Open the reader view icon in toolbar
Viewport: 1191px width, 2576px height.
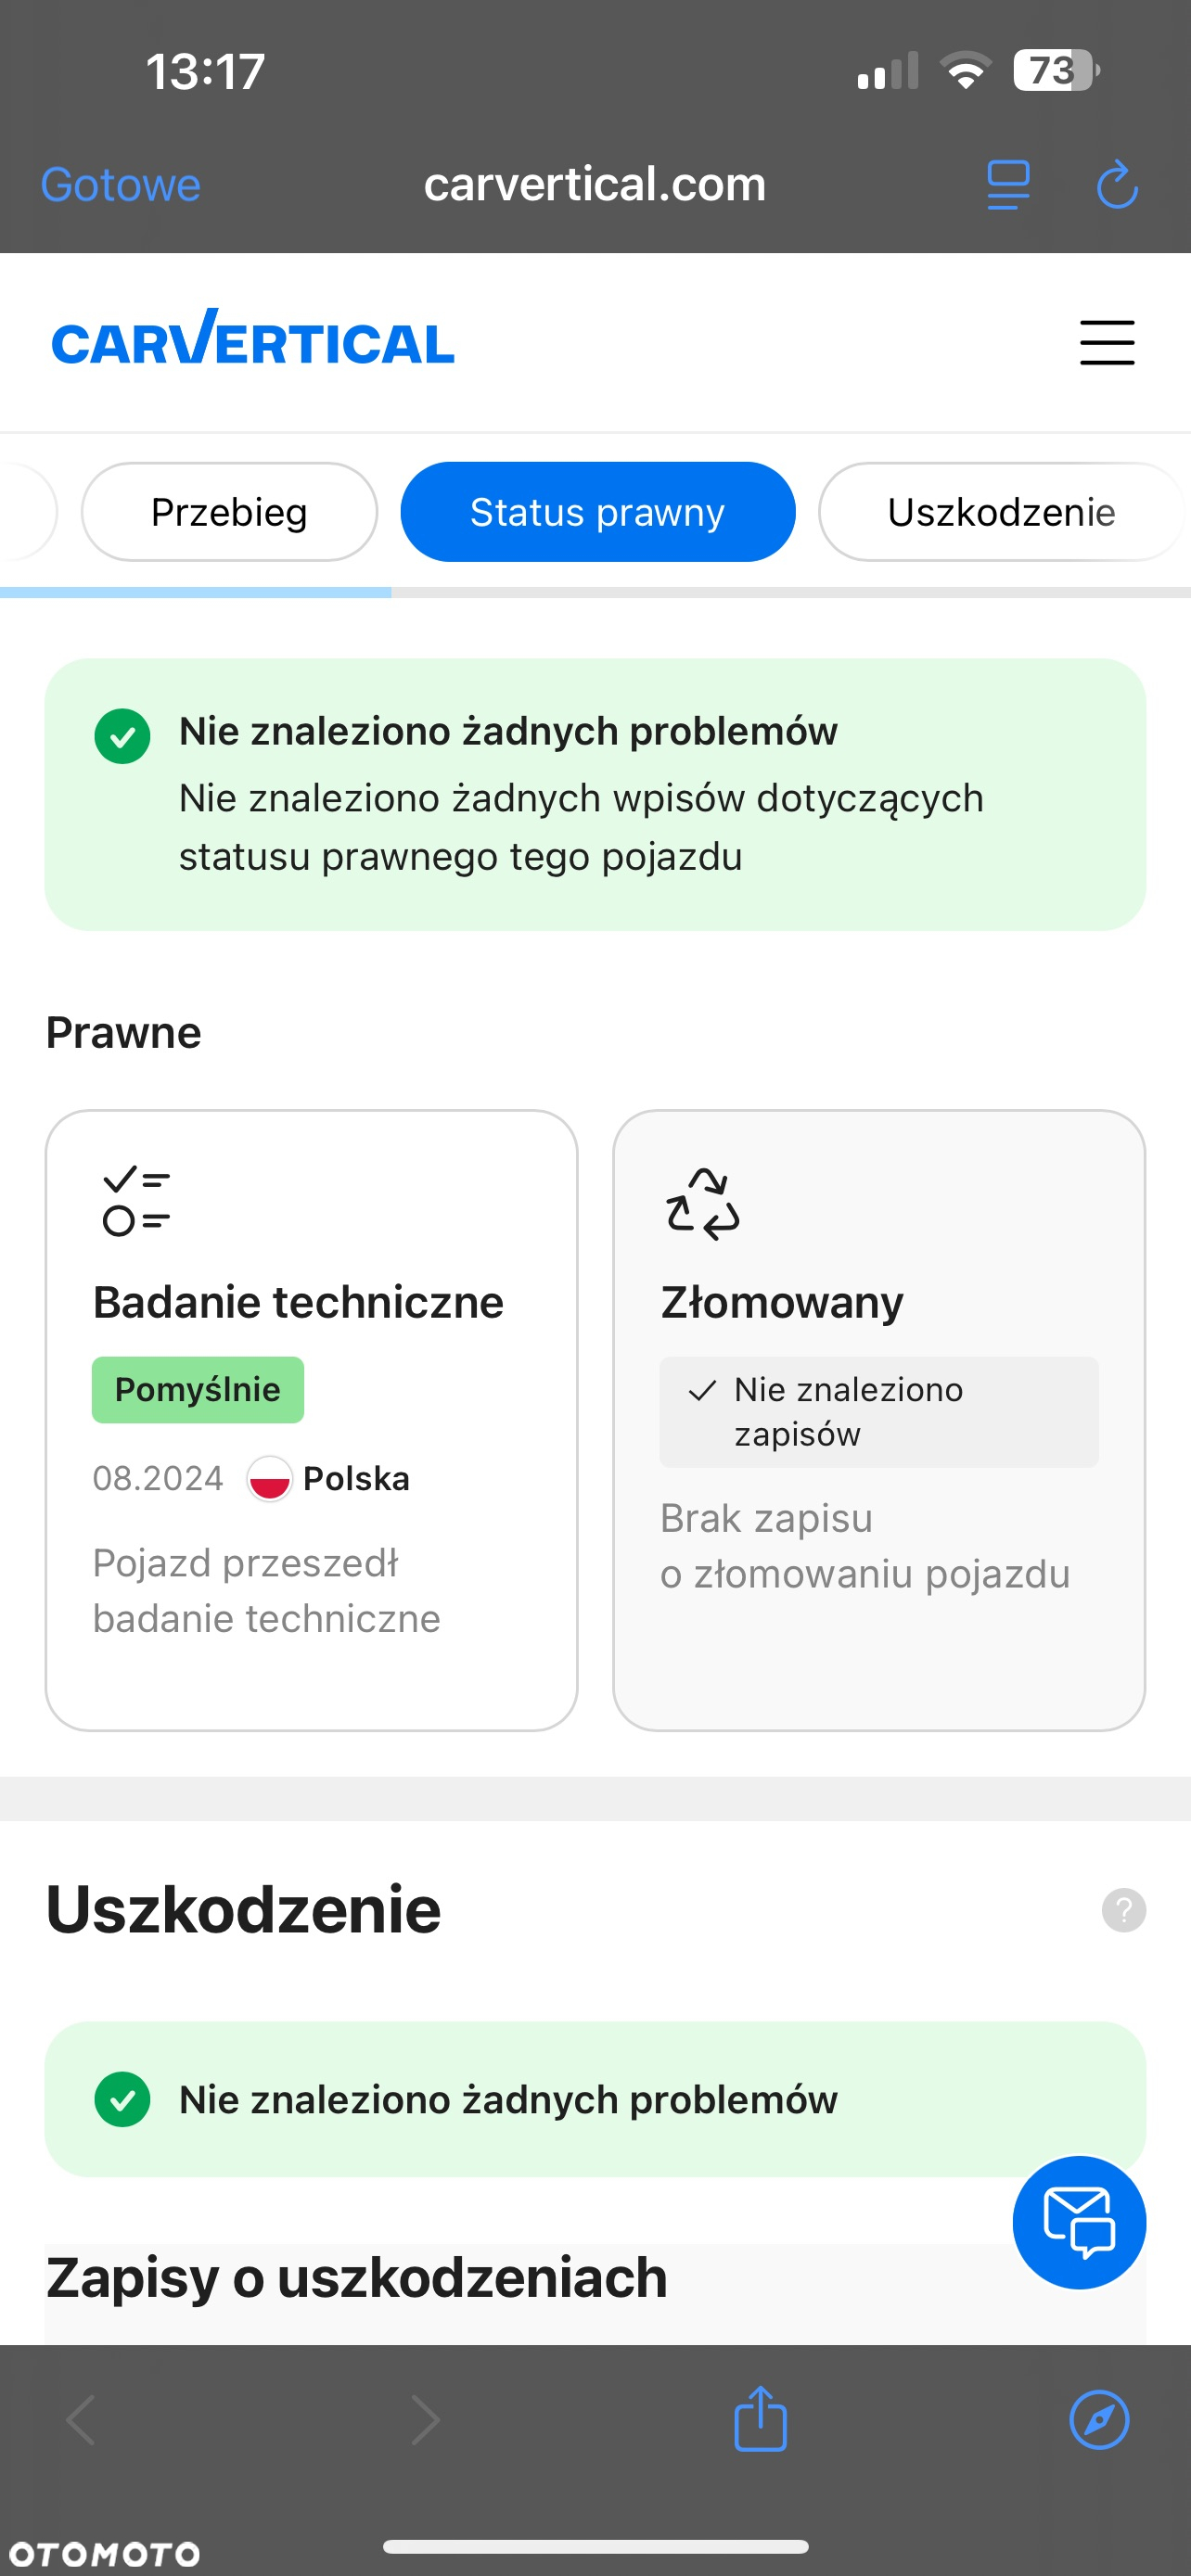pos(1008,185)
